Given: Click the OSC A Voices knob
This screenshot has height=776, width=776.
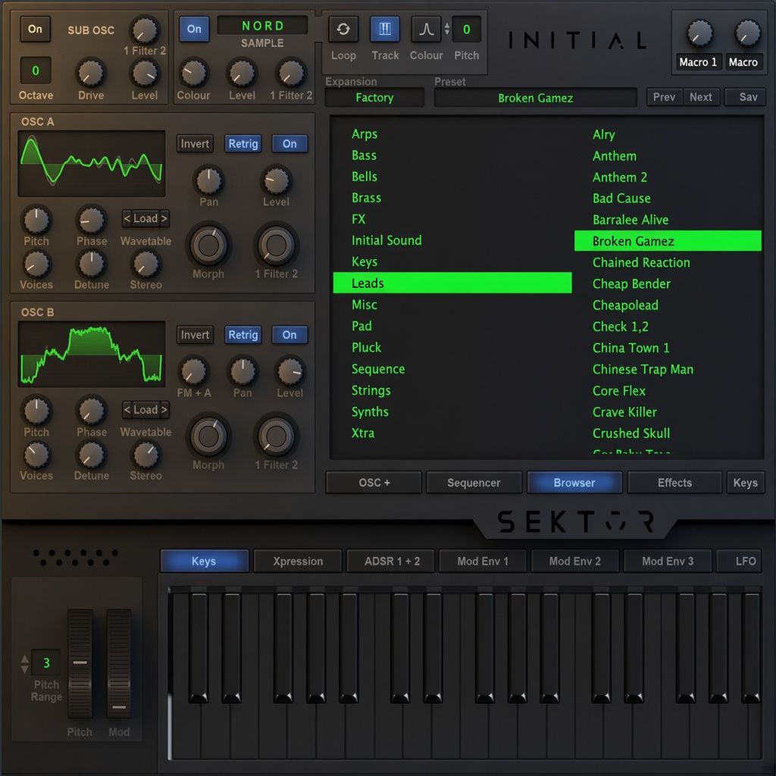Looking at the screenshot, I should tap(36, 264).
